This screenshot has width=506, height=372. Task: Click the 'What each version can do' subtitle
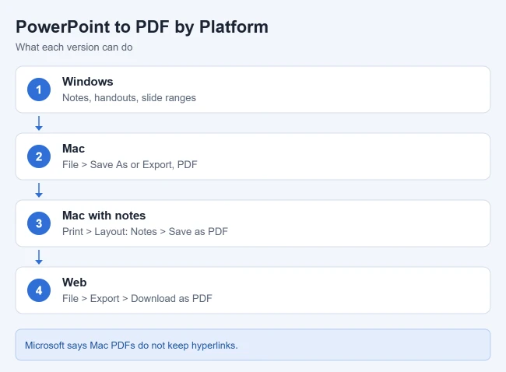pyautogui.click(x=74, y=47)
